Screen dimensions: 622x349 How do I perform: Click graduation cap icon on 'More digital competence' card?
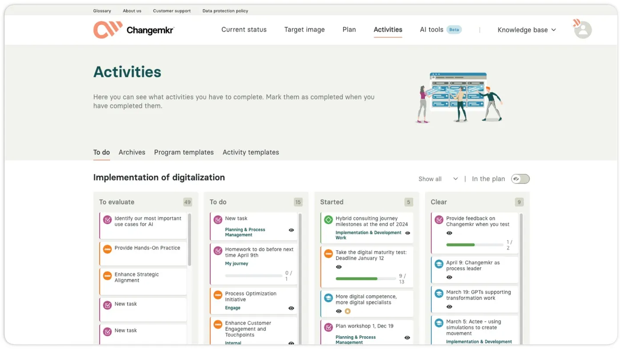328,298
